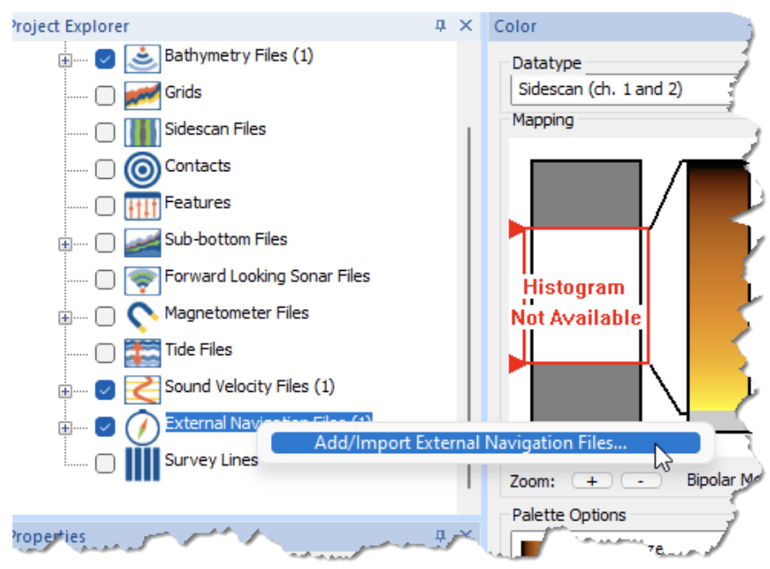This screenshot has height=569, width=770.
Task: Expand the Magnetometer Files tree node
Action: [65, 318]
